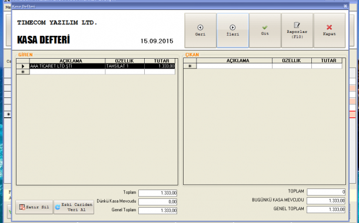Click the TUTAR header in ÇIKAN table
359x223 pixels.
(327, 60)
